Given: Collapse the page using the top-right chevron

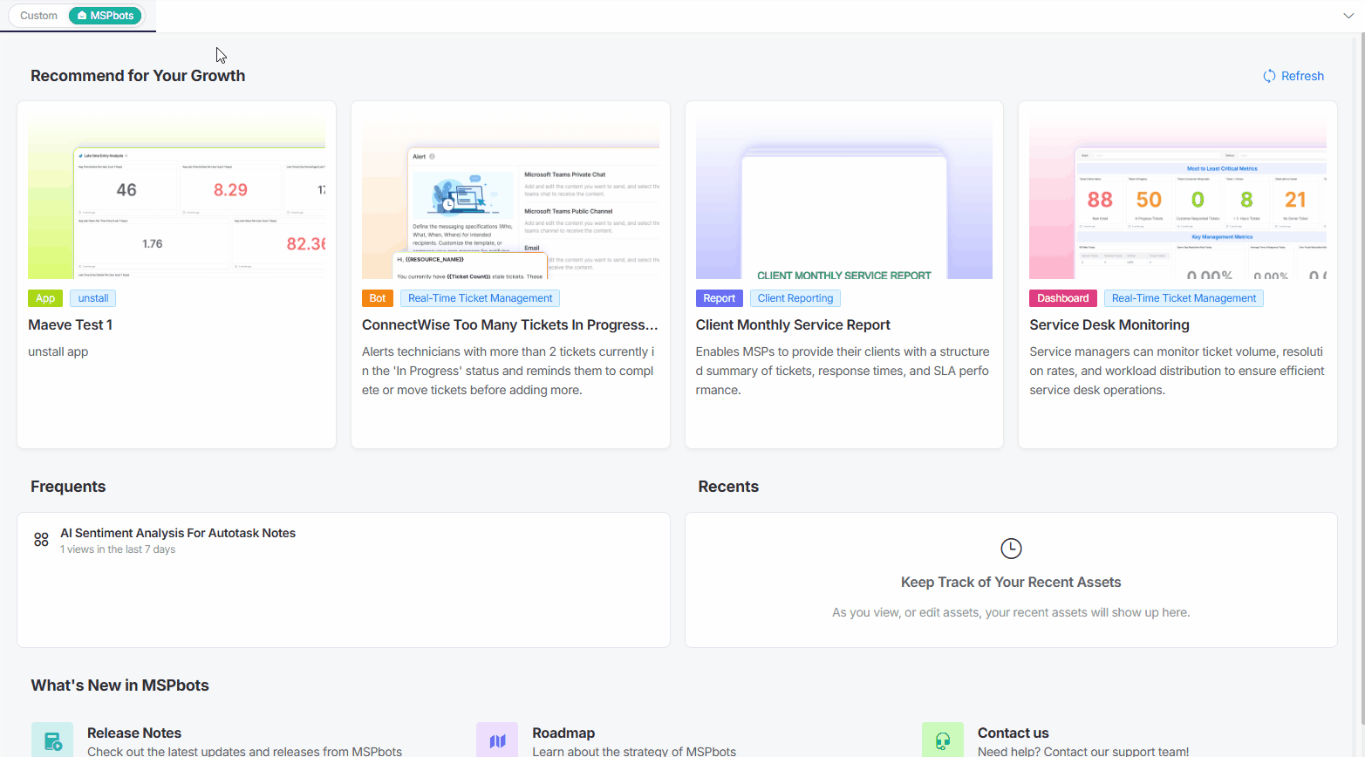Looking at the screenshot, I should (x=1348, y=15).
